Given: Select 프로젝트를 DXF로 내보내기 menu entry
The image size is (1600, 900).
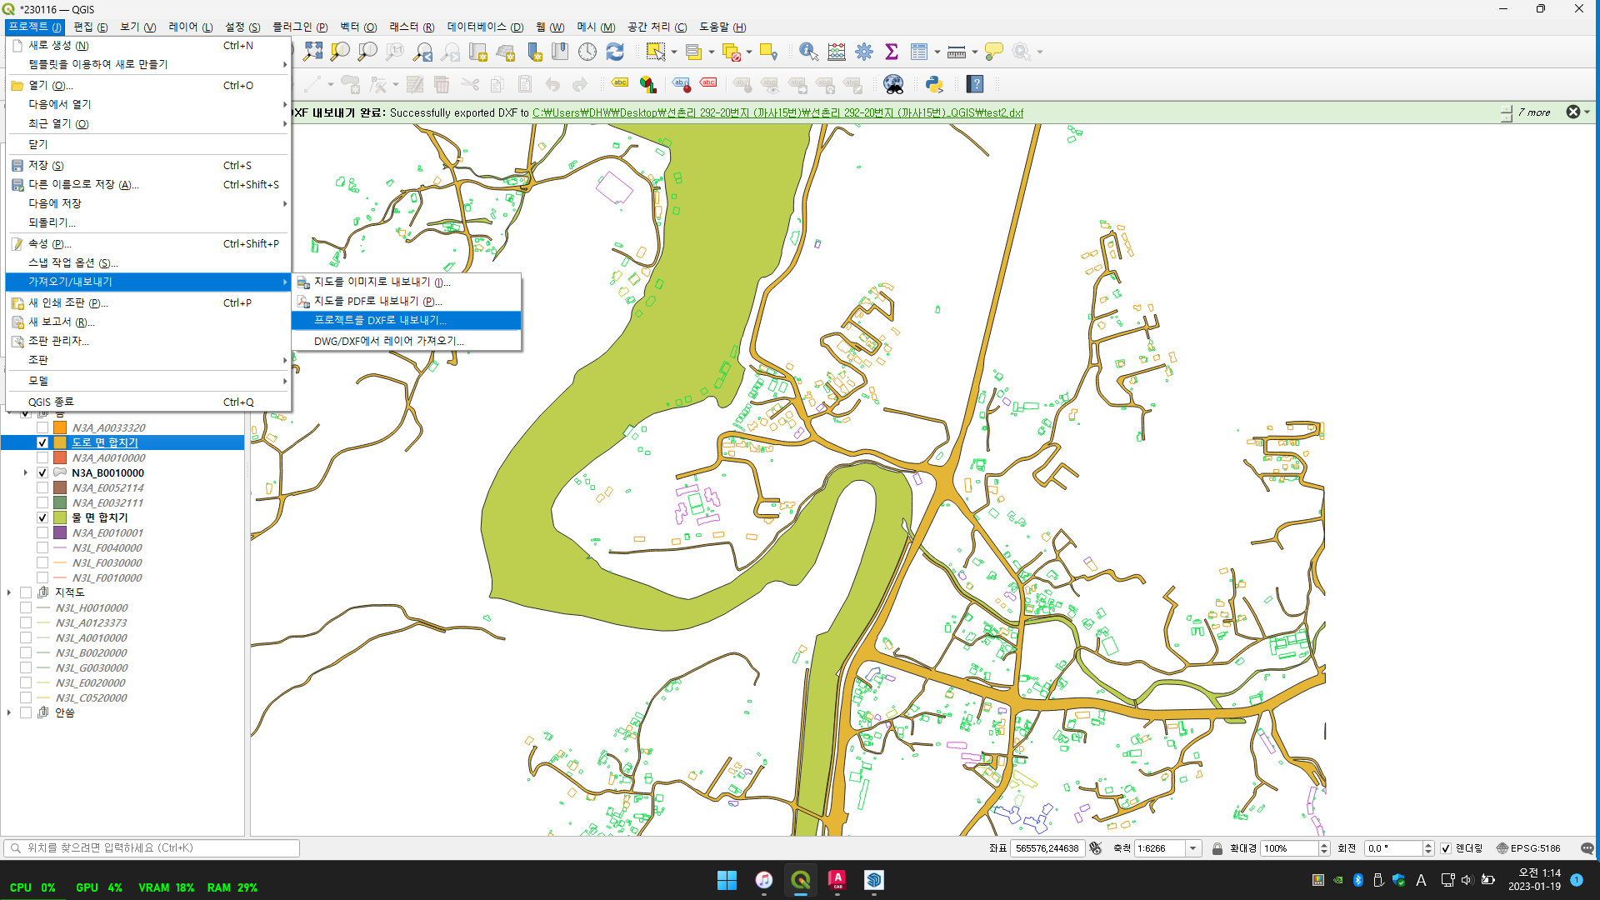Looking at the screenshot, I should click(x=380, y=320).
